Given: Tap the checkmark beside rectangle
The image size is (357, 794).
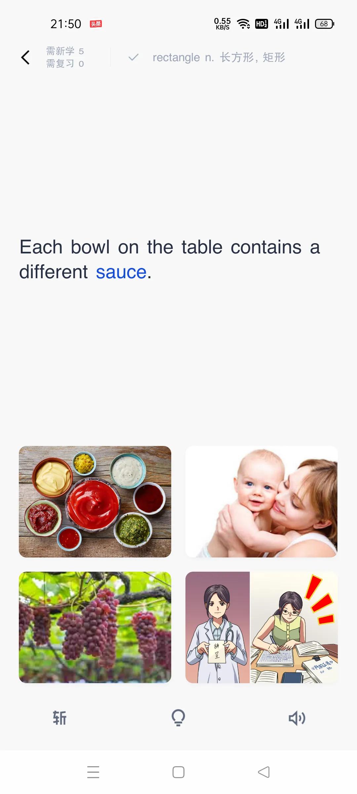Looking at the screenshot, I should tap(134, 58).
